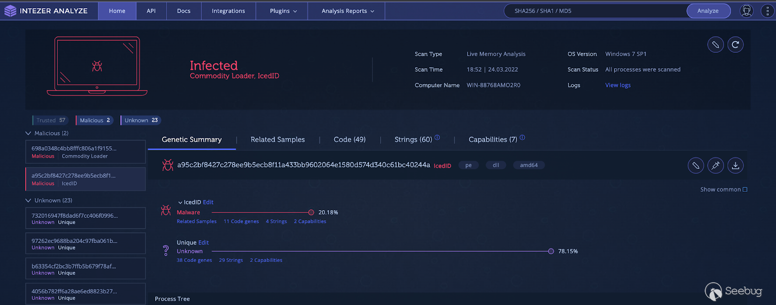Toggle the Trusted 57 filter chip
This screenshot has width=776, height=305.
(51, 121)
